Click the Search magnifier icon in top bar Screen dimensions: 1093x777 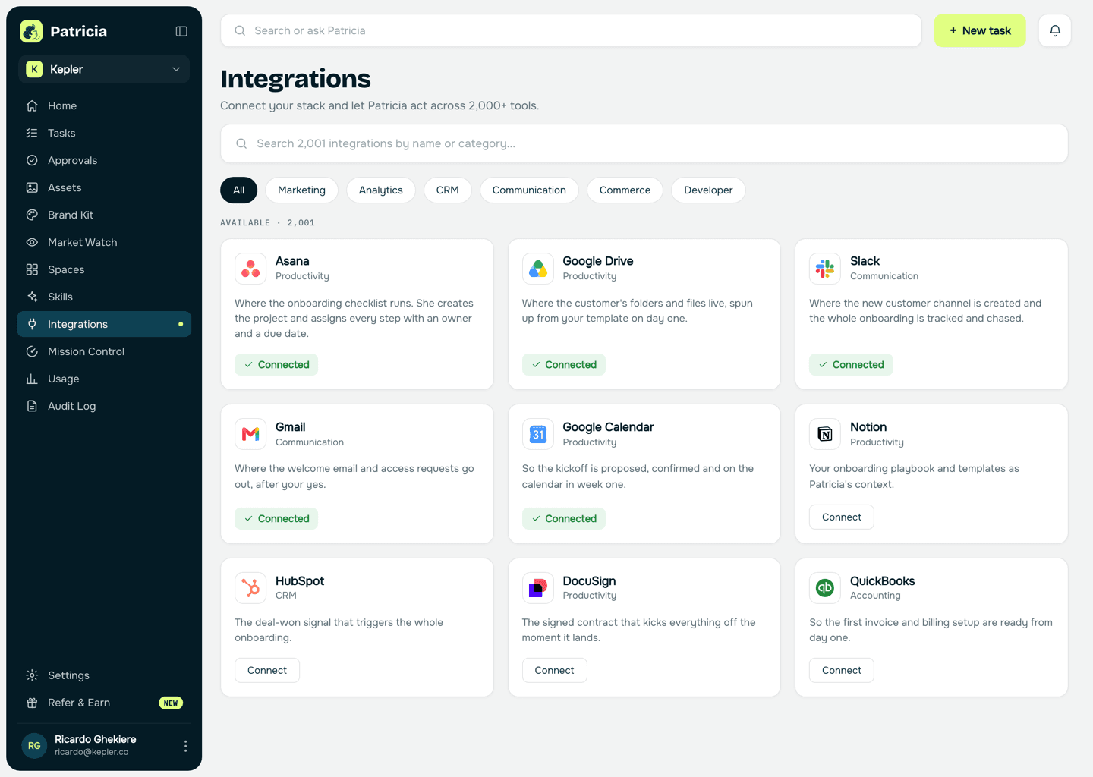240,30
